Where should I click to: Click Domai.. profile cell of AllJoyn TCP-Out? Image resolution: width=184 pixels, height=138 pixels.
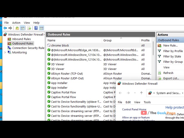tap(146, 74)
